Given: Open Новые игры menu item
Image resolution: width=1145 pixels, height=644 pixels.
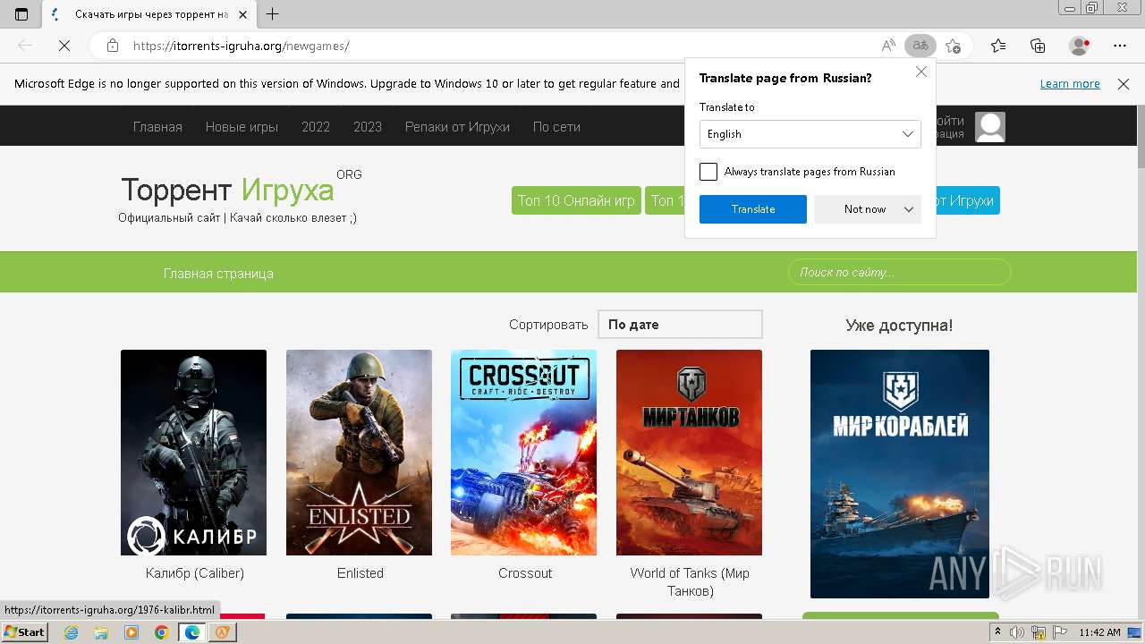Looking at the screenshot, I should click(x=242, y=127).
